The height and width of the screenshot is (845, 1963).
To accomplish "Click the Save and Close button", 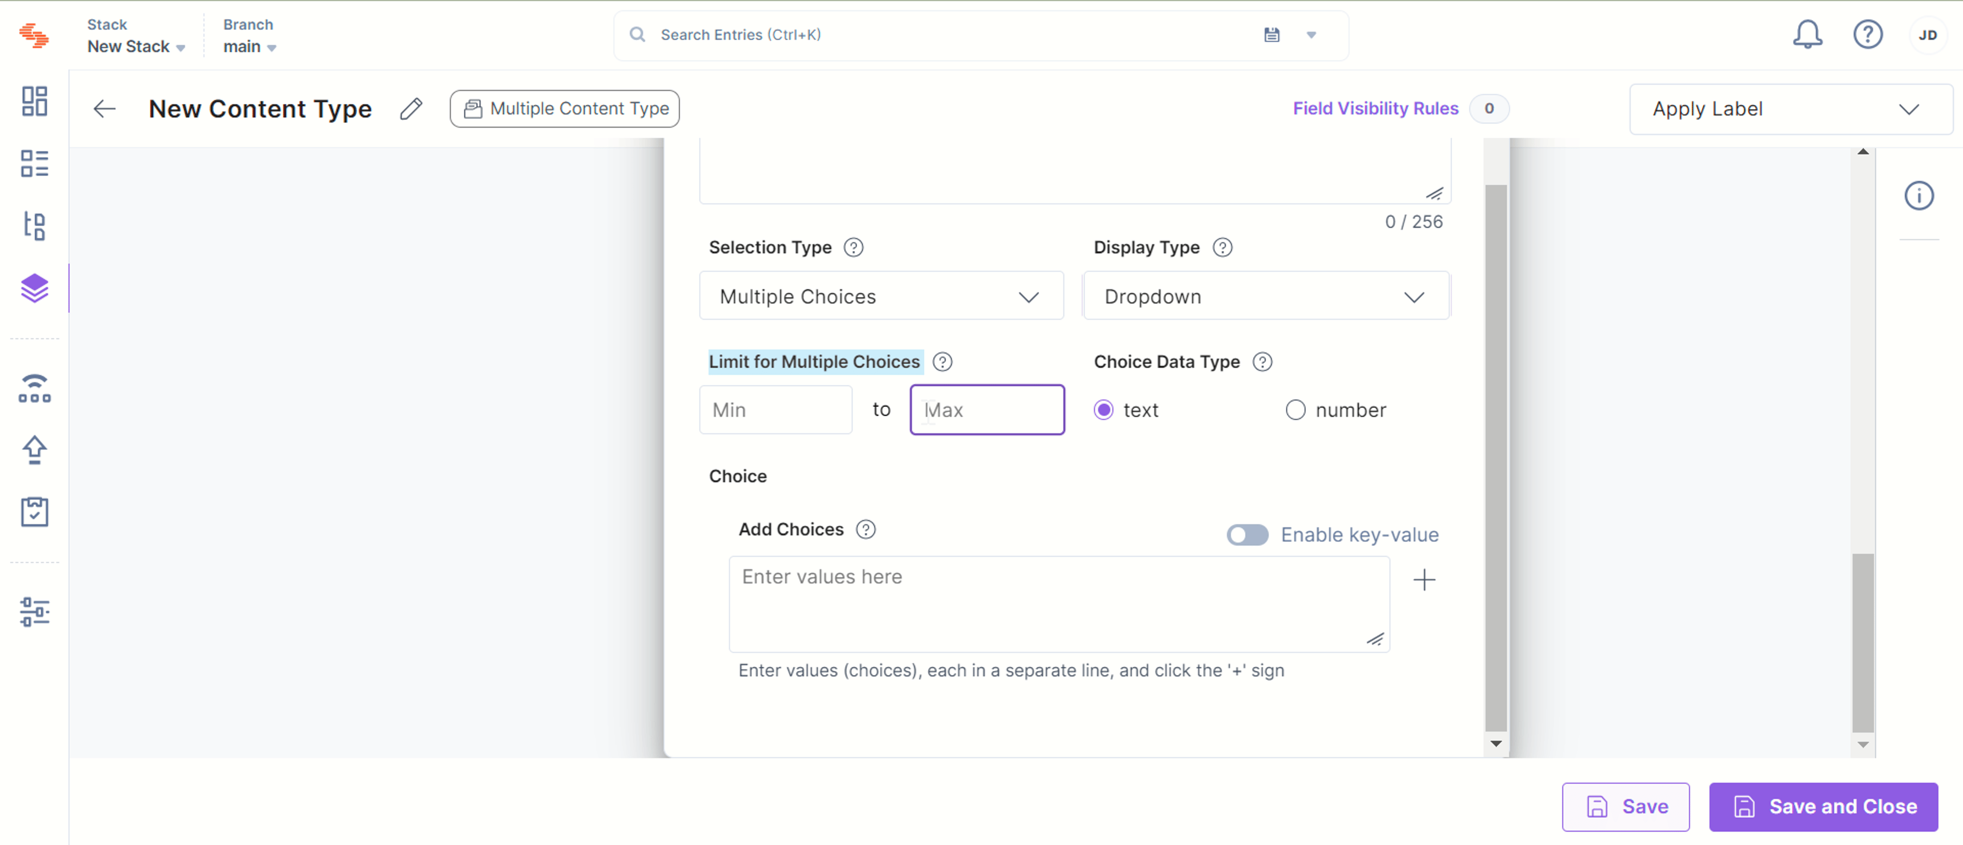I will (1823, 806).
